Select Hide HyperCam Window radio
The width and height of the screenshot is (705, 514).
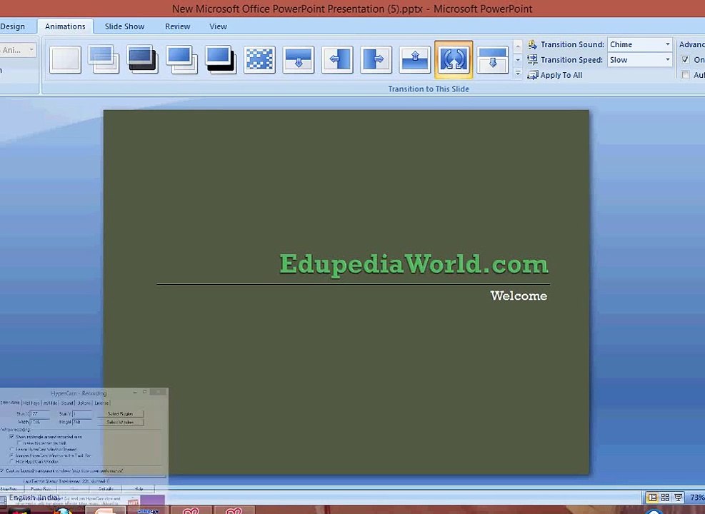coord(11,462)
